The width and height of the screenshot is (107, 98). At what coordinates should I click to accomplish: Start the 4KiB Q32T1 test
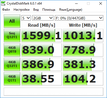tap(12, 64)
